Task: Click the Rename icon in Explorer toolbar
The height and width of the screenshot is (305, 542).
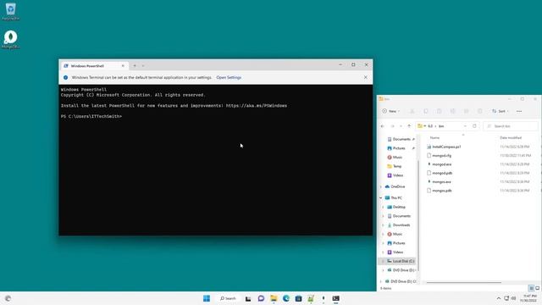Action: click(x=452, y=111)
